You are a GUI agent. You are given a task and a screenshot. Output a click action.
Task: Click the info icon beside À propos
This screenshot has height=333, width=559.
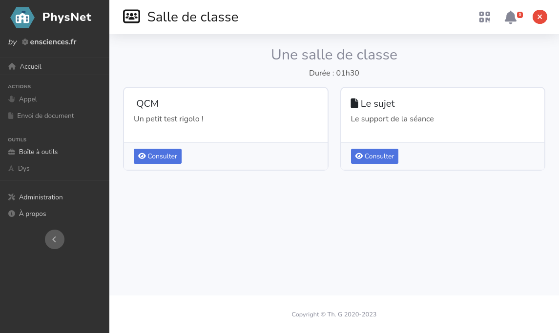12,214
